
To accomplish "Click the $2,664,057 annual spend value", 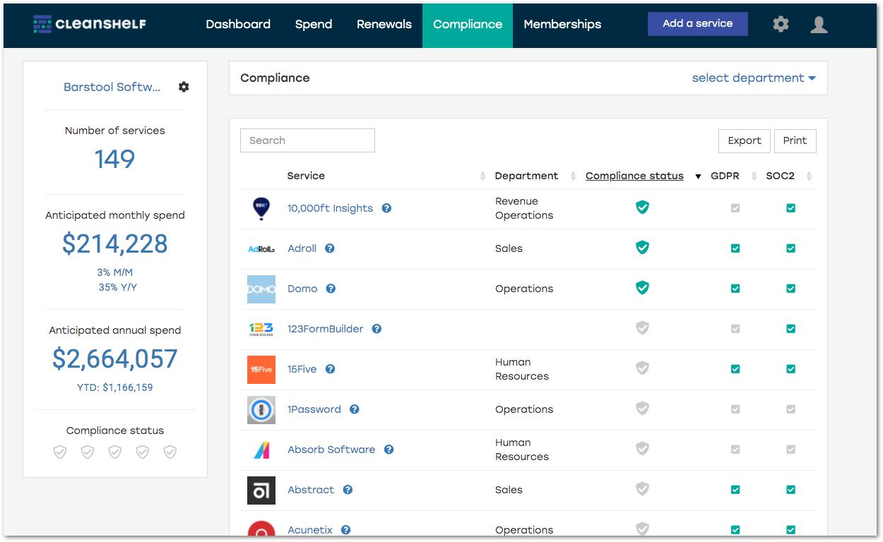I will point(115,359).
